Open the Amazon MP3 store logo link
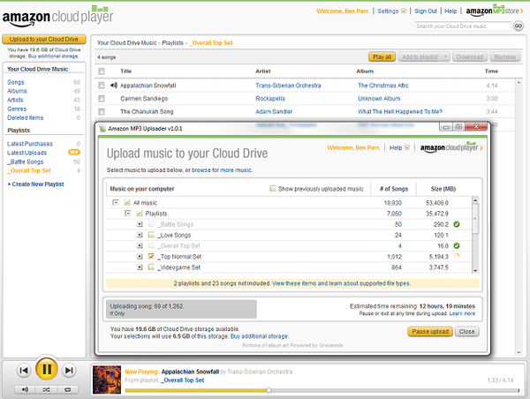530x399 pixels. [494, 11]
